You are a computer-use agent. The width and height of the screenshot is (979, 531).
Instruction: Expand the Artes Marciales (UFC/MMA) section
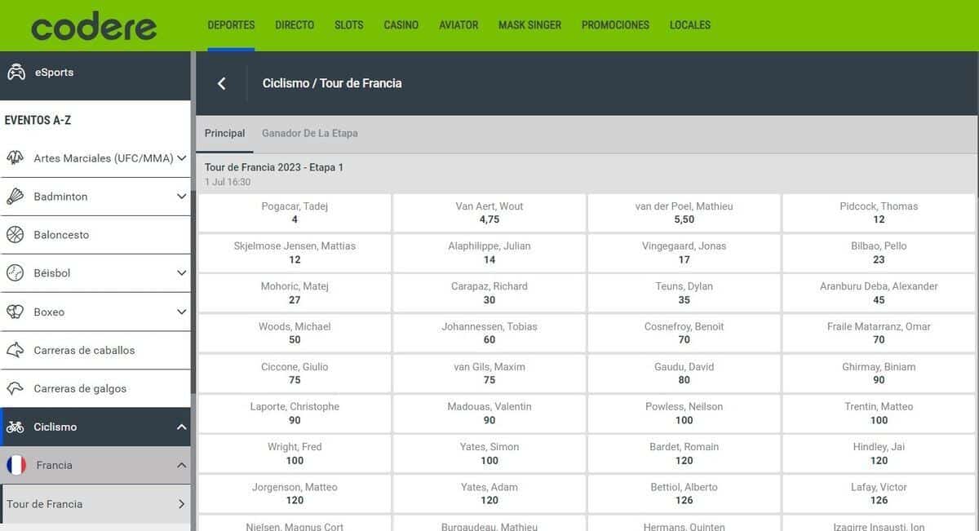[181, 158]
